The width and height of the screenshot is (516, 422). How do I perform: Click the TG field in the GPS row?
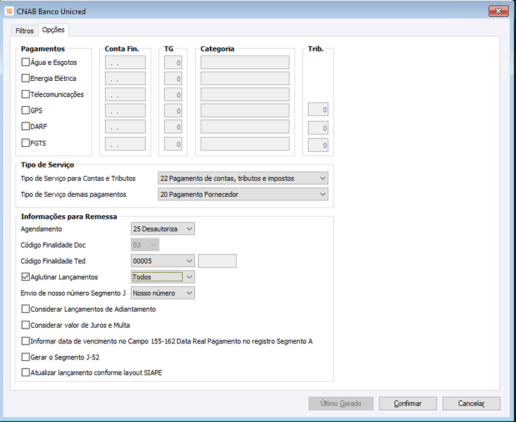(173, 111)
